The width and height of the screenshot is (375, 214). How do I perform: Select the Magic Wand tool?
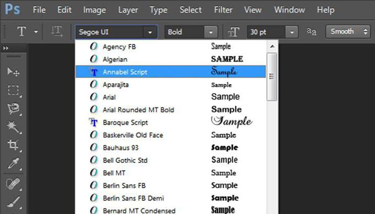(x=13, y=127)
